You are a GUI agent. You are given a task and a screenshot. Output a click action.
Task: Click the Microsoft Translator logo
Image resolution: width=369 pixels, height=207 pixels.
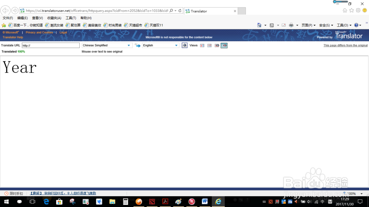click(x=349, y=35)
